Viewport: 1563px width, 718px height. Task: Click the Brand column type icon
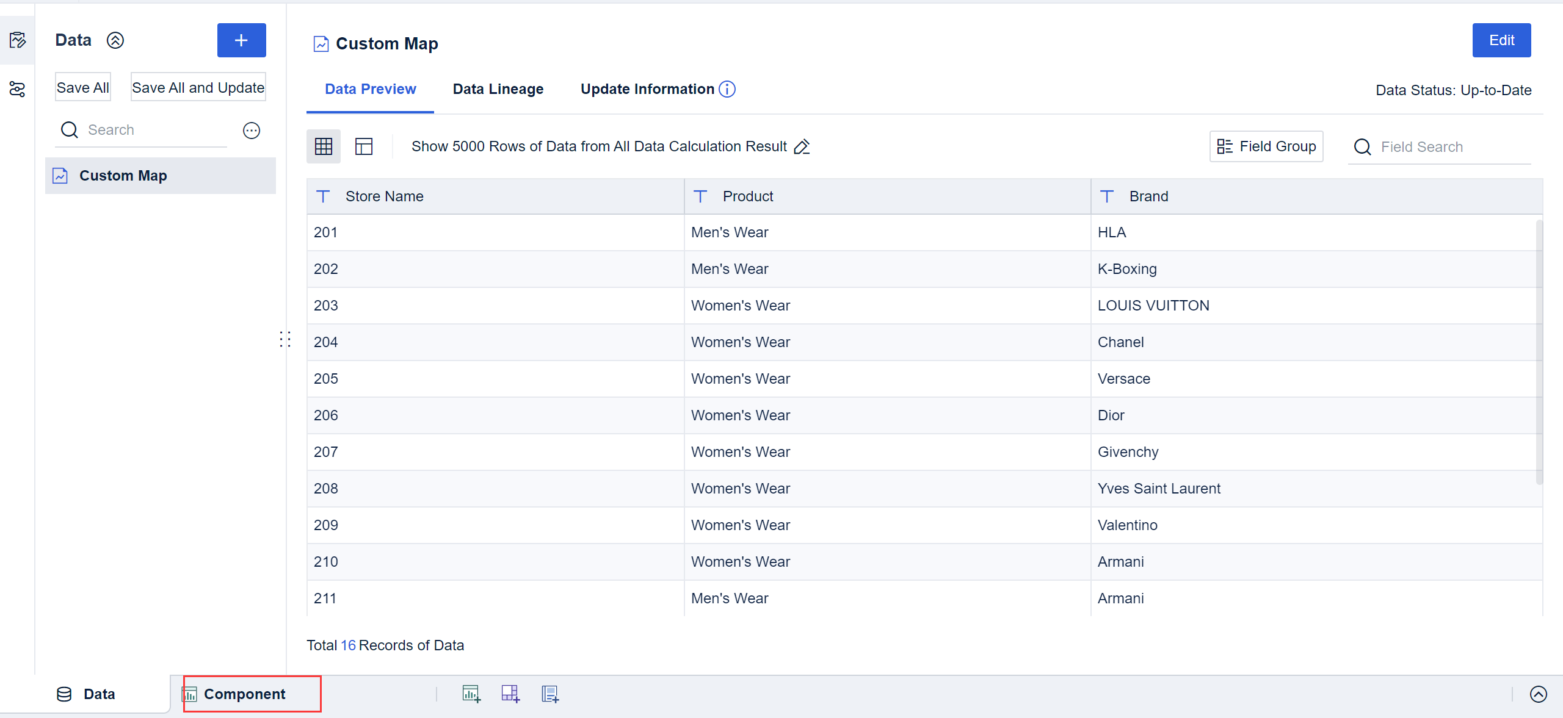[x=1107, y=196]
